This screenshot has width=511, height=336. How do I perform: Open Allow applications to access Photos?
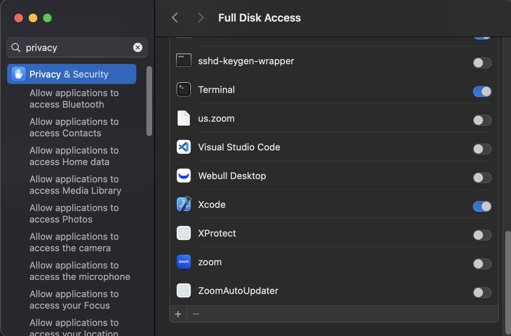point(74,214)
